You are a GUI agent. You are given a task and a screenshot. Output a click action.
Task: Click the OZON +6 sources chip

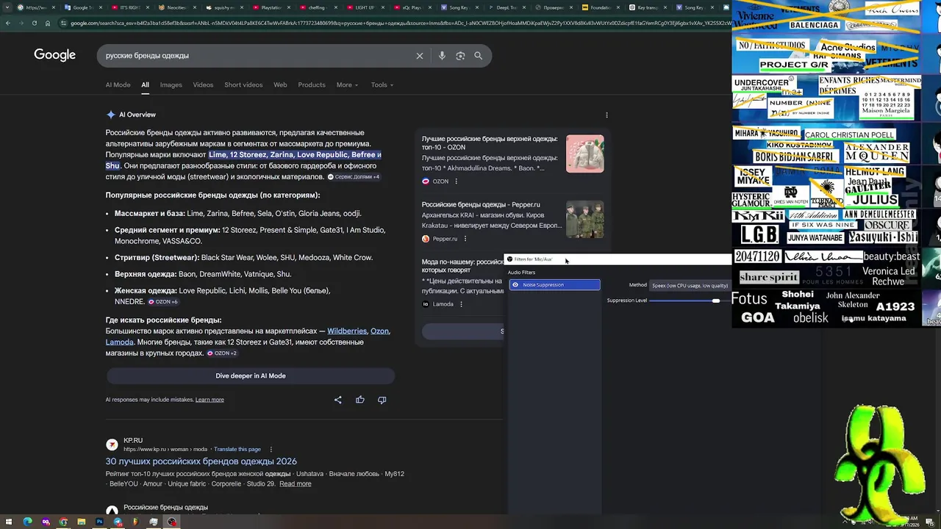coord(163,302)
